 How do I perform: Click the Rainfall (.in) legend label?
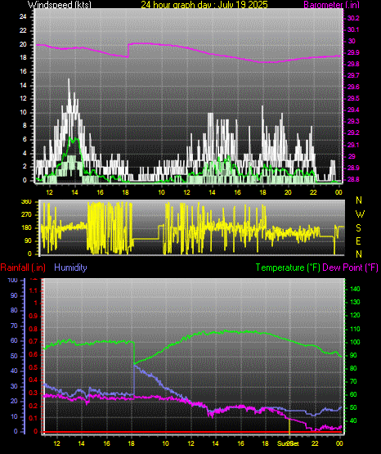(23, 267)
